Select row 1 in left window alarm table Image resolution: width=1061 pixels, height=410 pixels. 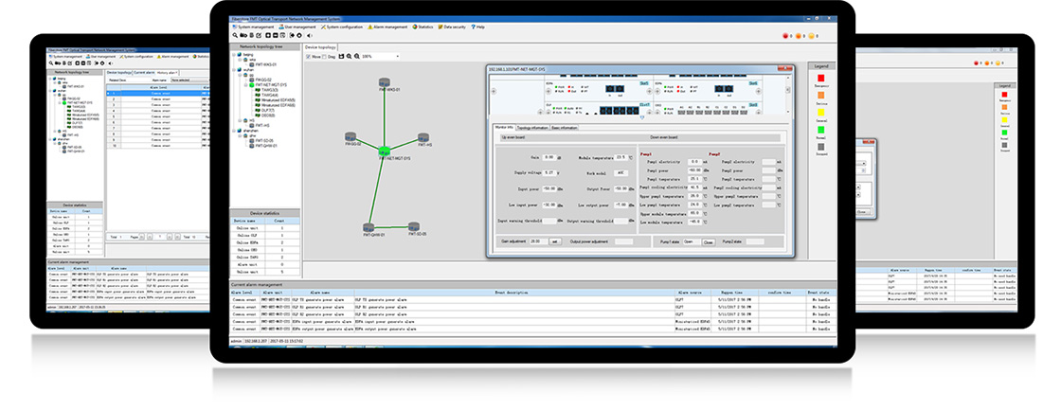click(x=157, y=94)
